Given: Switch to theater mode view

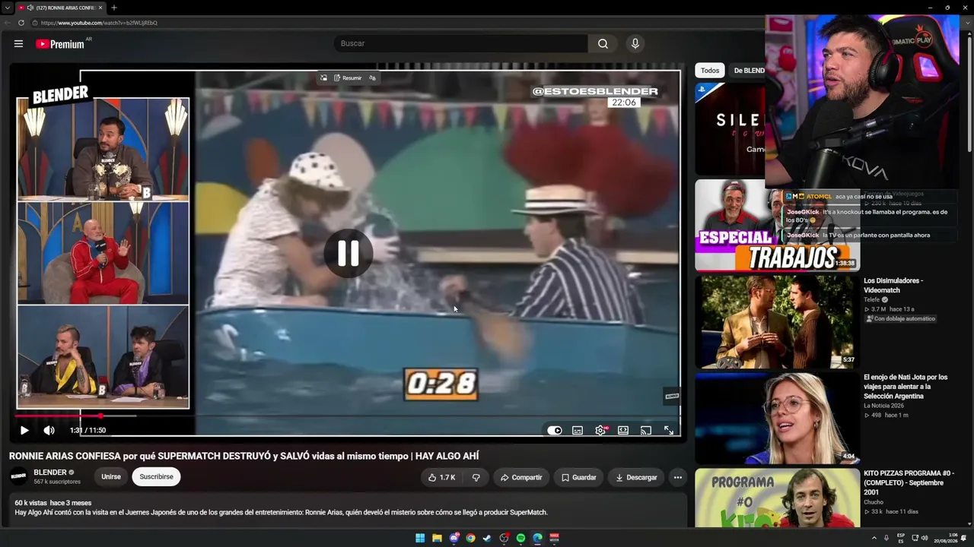Looking at the screenshot, I should pyautogui.click(x=623, y=430).
